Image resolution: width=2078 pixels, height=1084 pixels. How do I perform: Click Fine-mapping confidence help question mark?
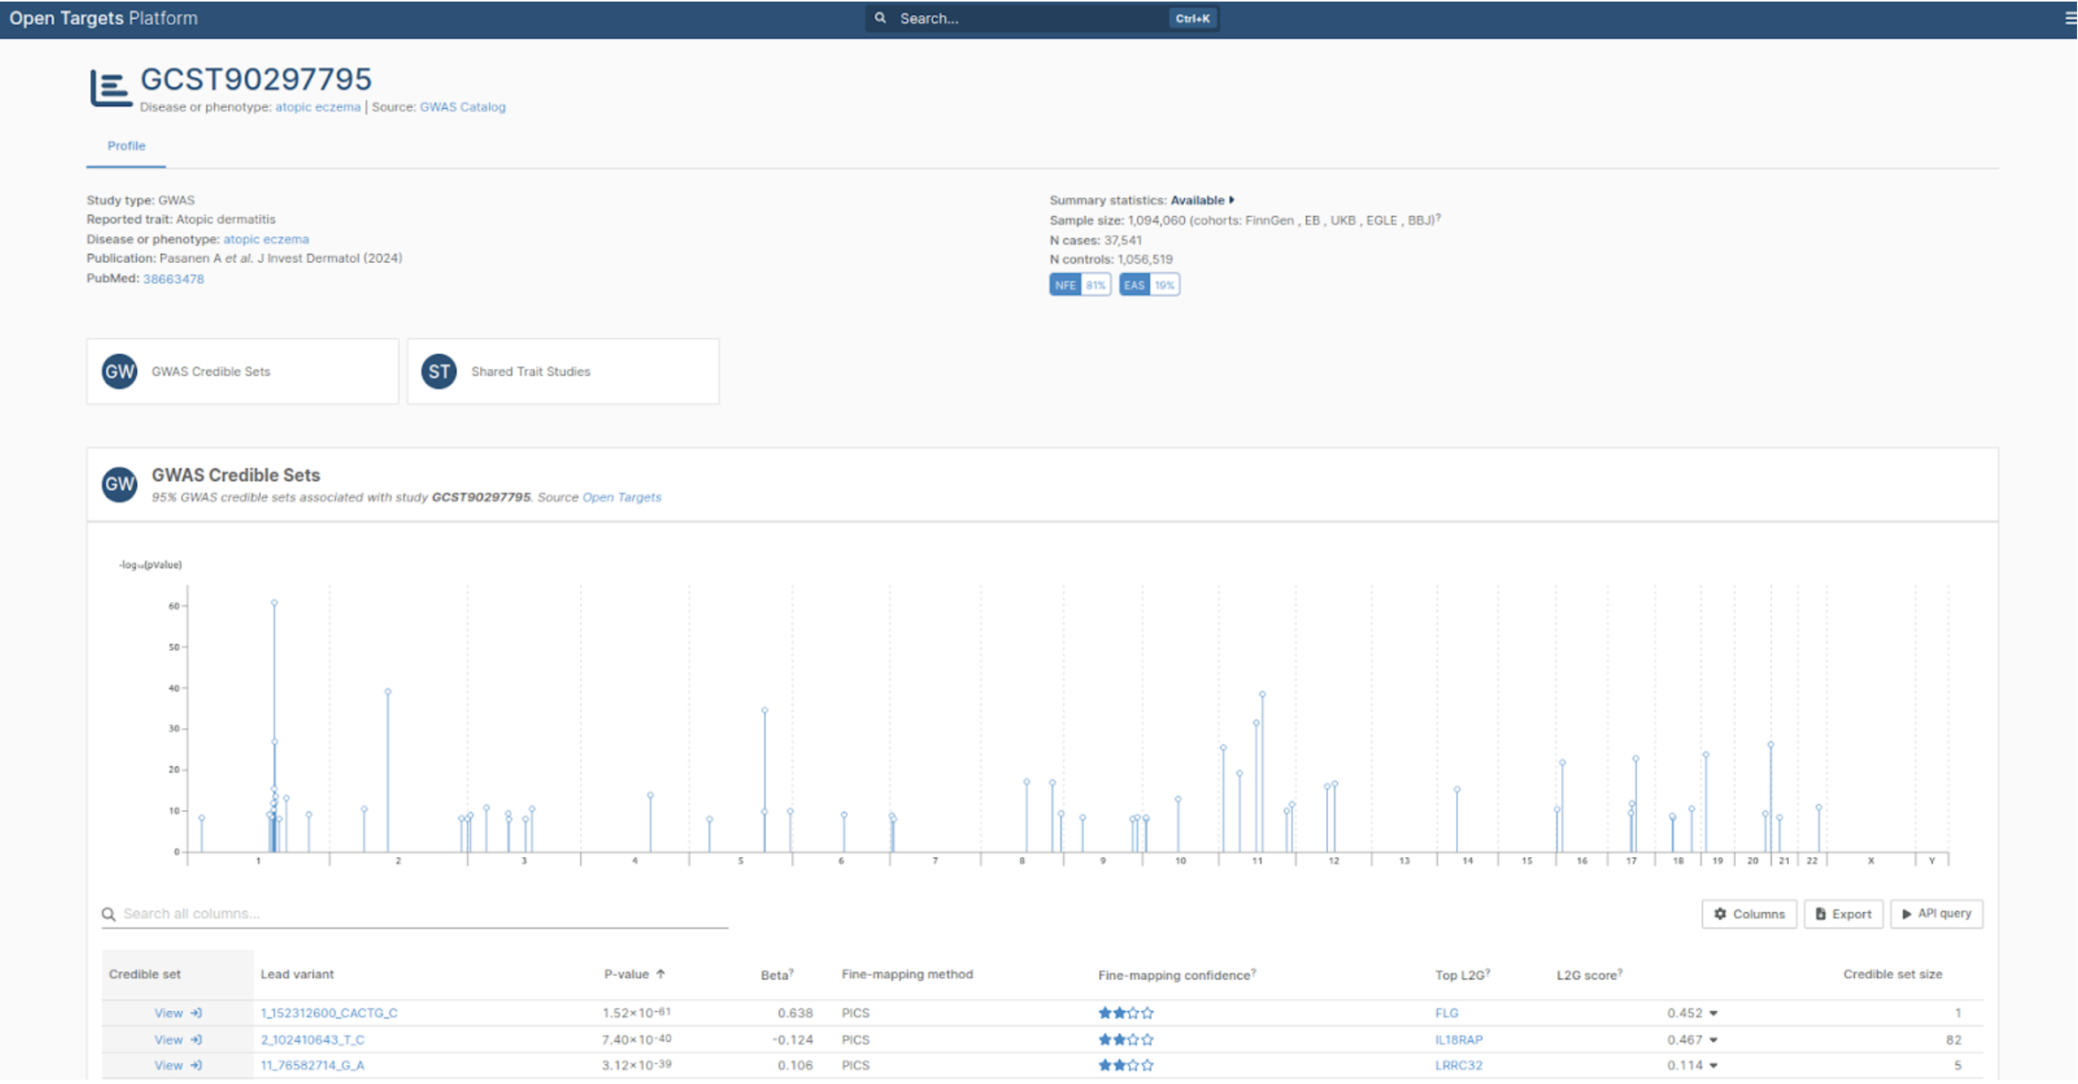click(1253, 971)
